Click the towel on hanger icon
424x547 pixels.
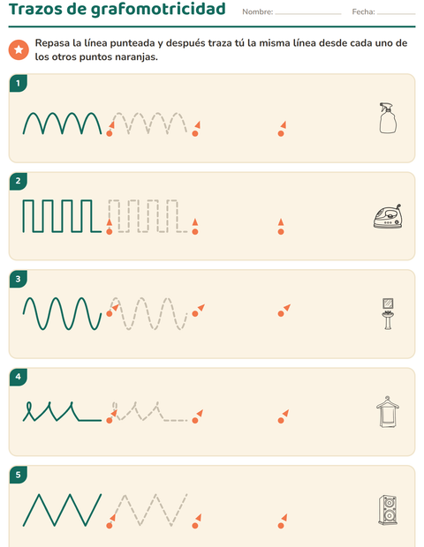click(x=388, y=412)
